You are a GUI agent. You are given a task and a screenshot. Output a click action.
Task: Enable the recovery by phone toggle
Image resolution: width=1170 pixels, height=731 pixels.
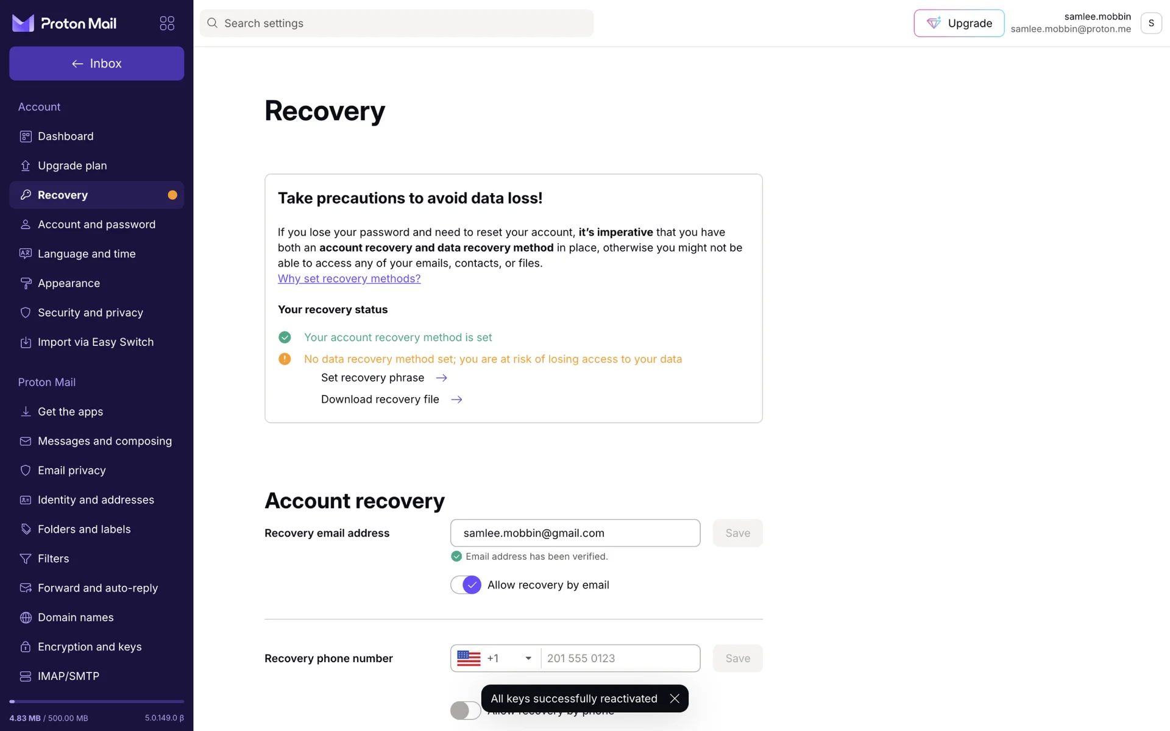click(465, 710)
